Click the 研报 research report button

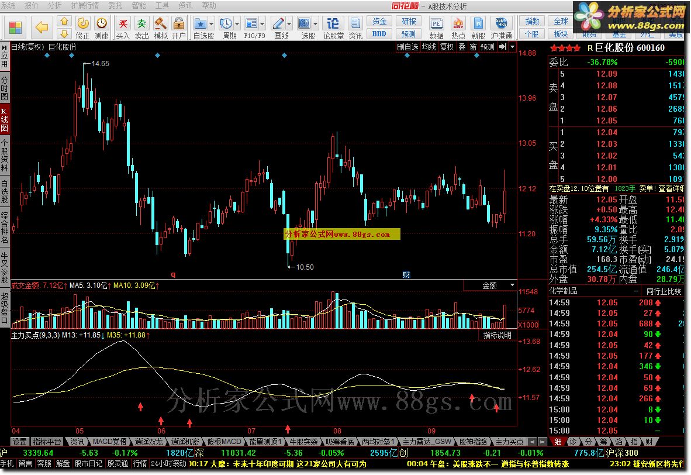point(409,21)
